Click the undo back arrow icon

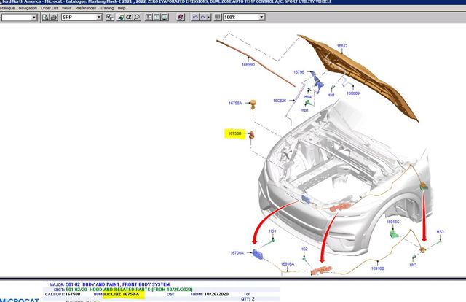click(x=195, y=18)
